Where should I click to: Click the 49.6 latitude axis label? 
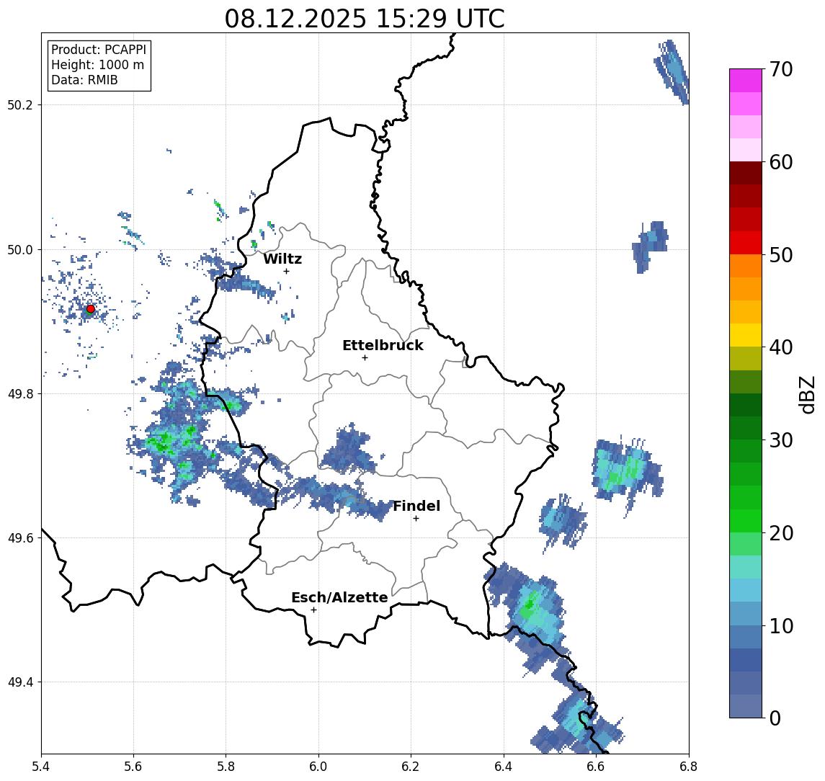[x=20, y=538]
